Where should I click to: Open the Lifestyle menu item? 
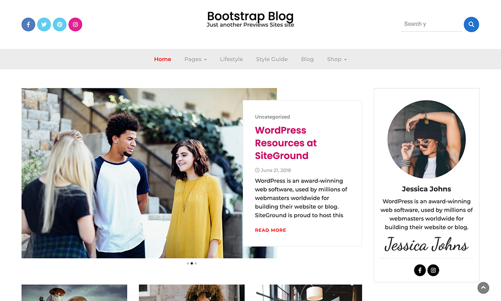231,59
